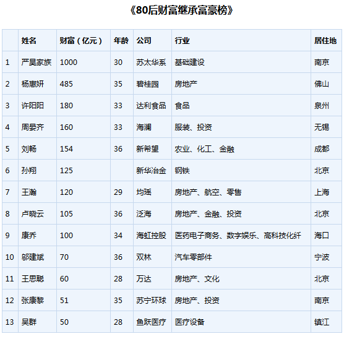Select company cell 达利食品

tap(151, 106)
